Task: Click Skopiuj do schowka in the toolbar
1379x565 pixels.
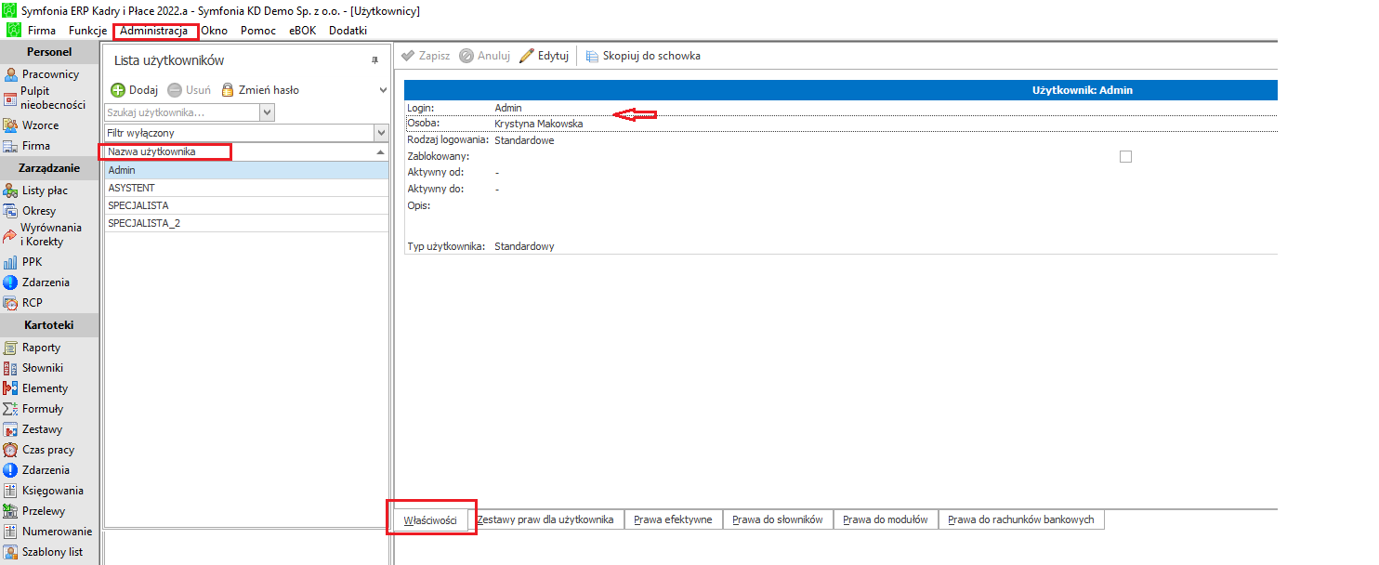Action: coord(642,56)
